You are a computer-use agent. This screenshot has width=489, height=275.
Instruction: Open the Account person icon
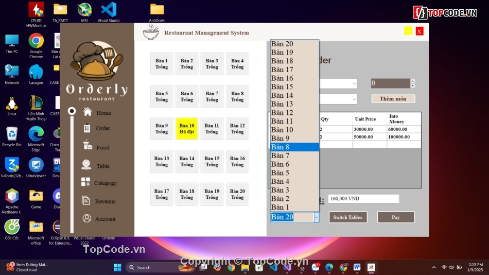pos(86,218)
